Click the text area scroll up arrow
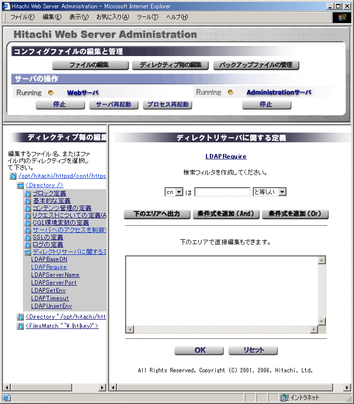This screenshot has height=404, width=354. click(x=322, y=260)
